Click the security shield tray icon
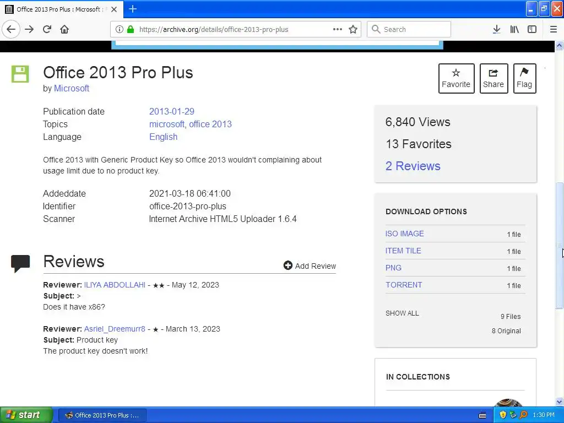Screen dimensions: 564x423 point(503,415)
